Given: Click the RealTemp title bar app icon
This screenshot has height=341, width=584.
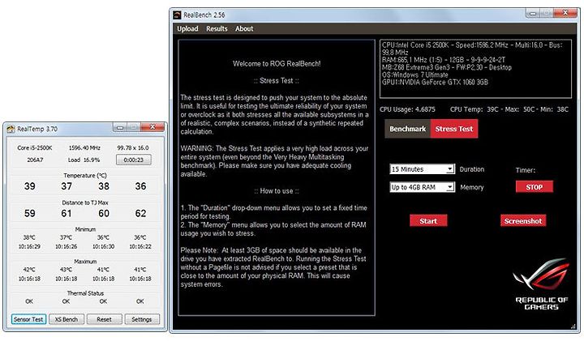Looking at the screenshot, I should click(11, 129).
